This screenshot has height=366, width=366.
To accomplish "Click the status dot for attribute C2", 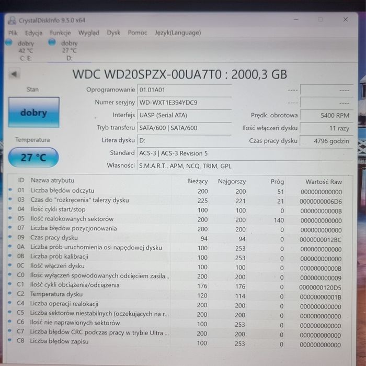I will (10, 293).
